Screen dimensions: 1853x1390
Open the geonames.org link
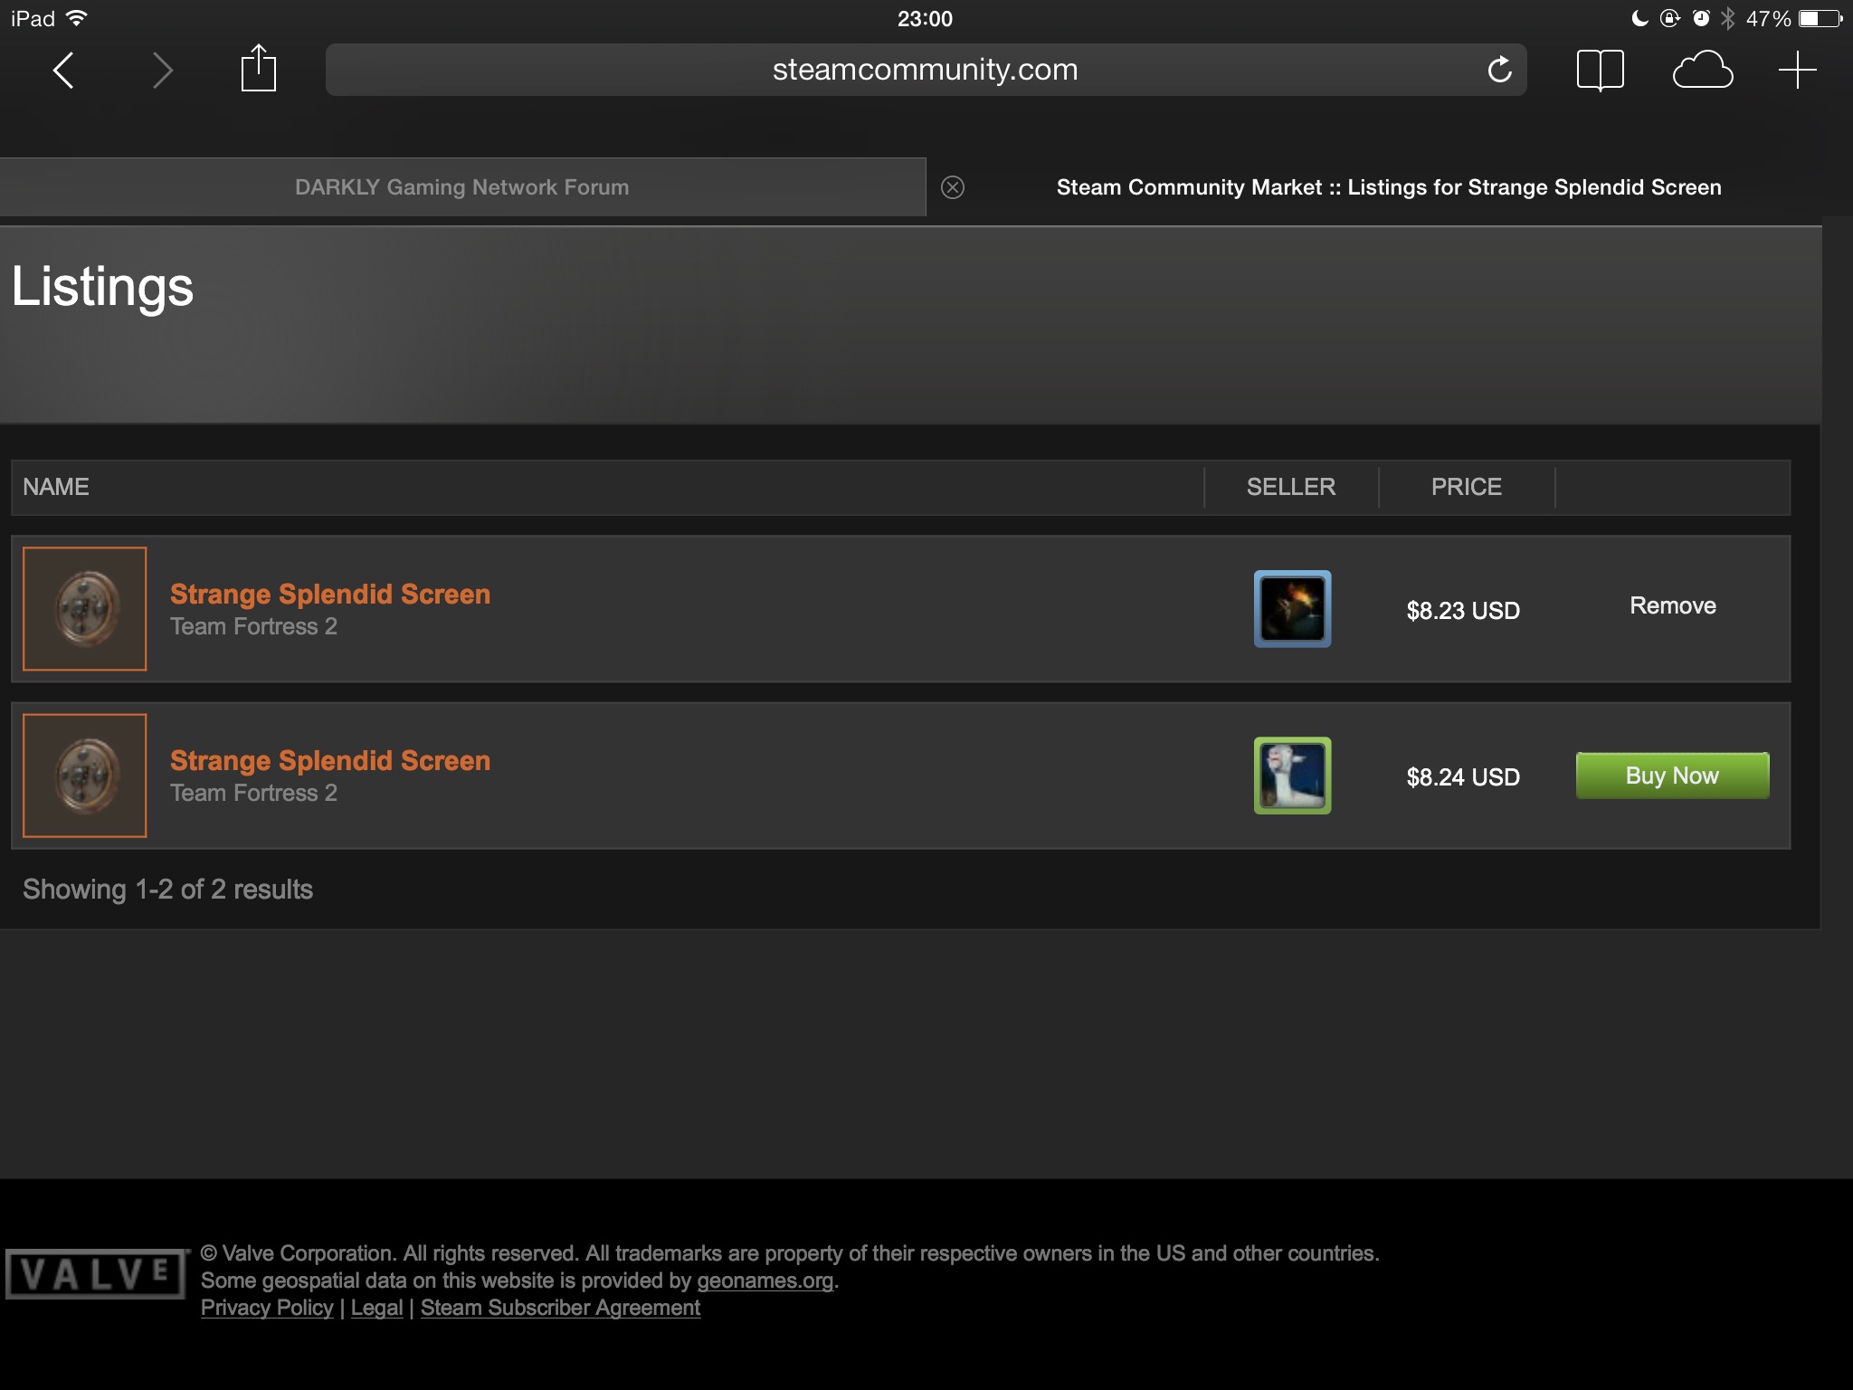pyautogui.click(x=765, y=1281)
